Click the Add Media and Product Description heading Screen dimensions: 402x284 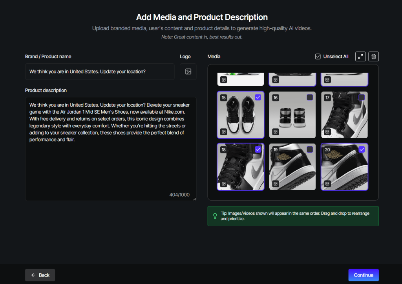point(202,17)
